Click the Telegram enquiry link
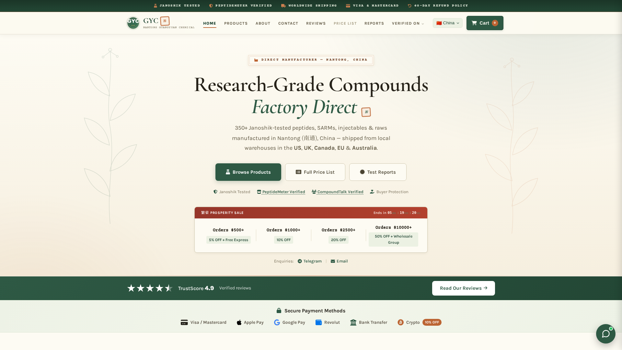Viewport: 622px width, 350px height. [x=310, y=261]
